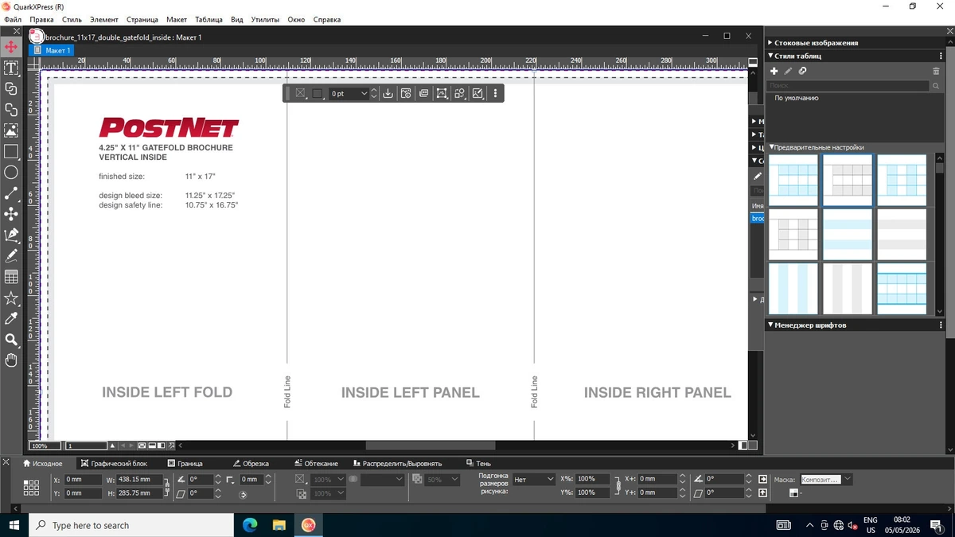
Task: Click the fit box to picture icon
Action: 442,93
